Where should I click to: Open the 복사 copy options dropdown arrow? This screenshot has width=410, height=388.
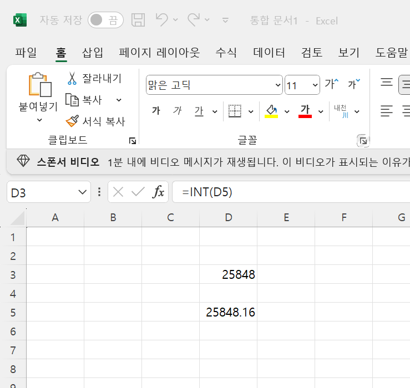click(119, 100)
